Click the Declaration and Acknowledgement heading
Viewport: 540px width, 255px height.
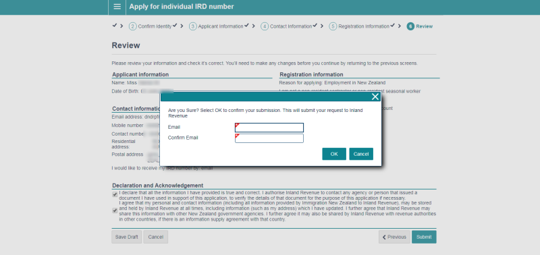click(x=158, y=186)
